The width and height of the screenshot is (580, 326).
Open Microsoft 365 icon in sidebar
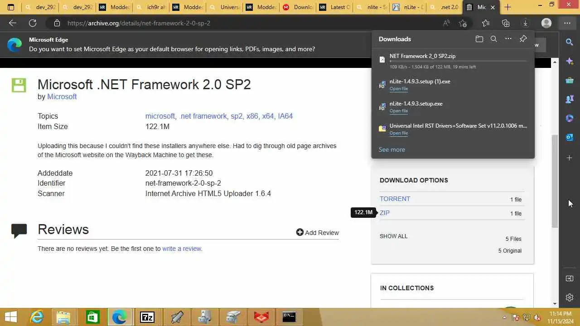[570, 118]
